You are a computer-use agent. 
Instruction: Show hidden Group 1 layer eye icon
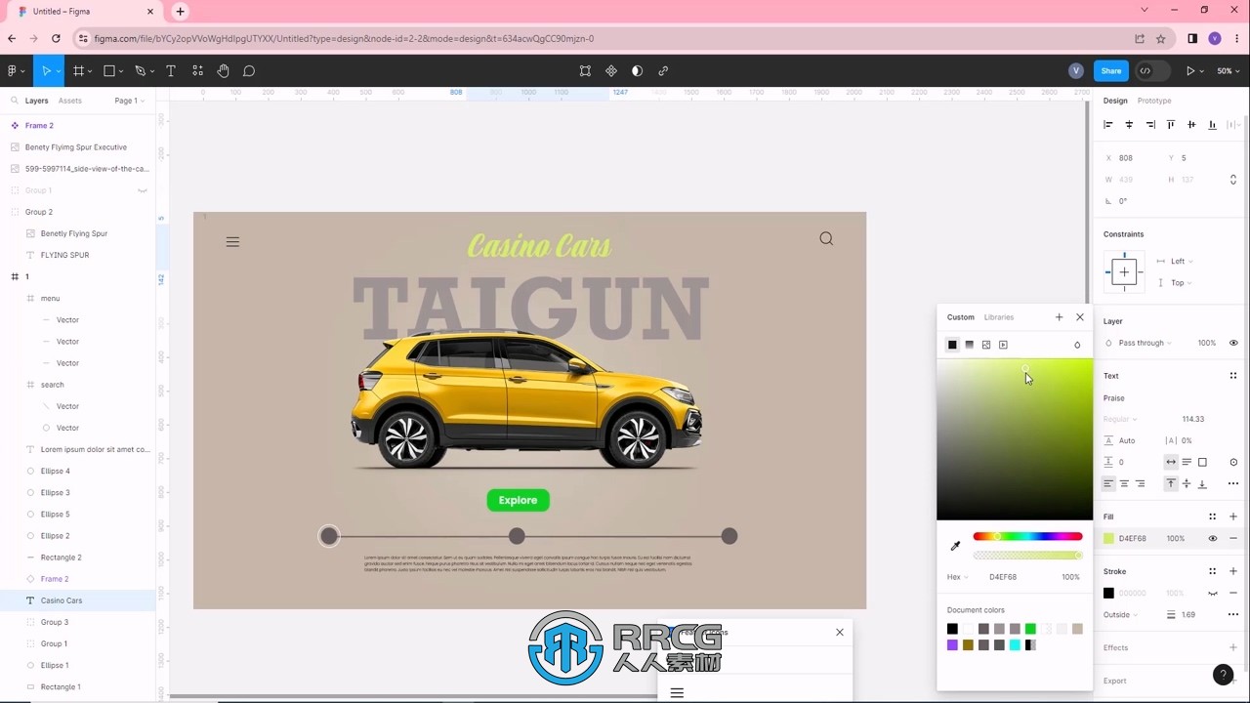[x=143, y=190]
